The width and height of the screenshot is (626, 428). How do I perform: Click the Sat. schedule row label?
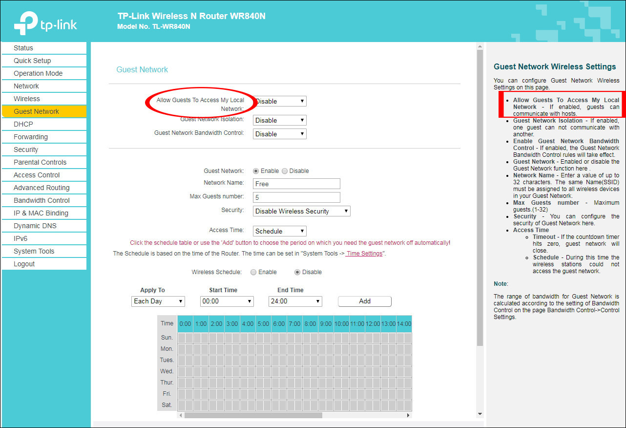pyautogui.click(x=167, y=405)
